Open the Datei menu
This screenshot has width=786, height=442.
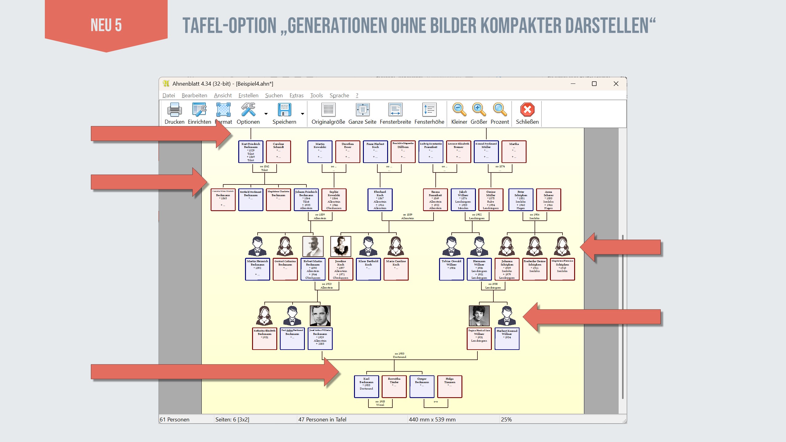pos(169,95)
